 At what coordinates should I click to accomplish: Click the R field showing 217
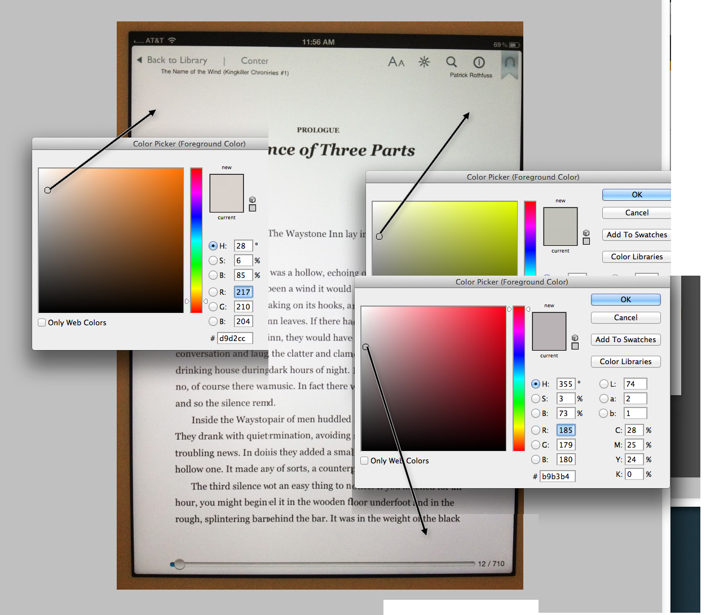point(244,292)
